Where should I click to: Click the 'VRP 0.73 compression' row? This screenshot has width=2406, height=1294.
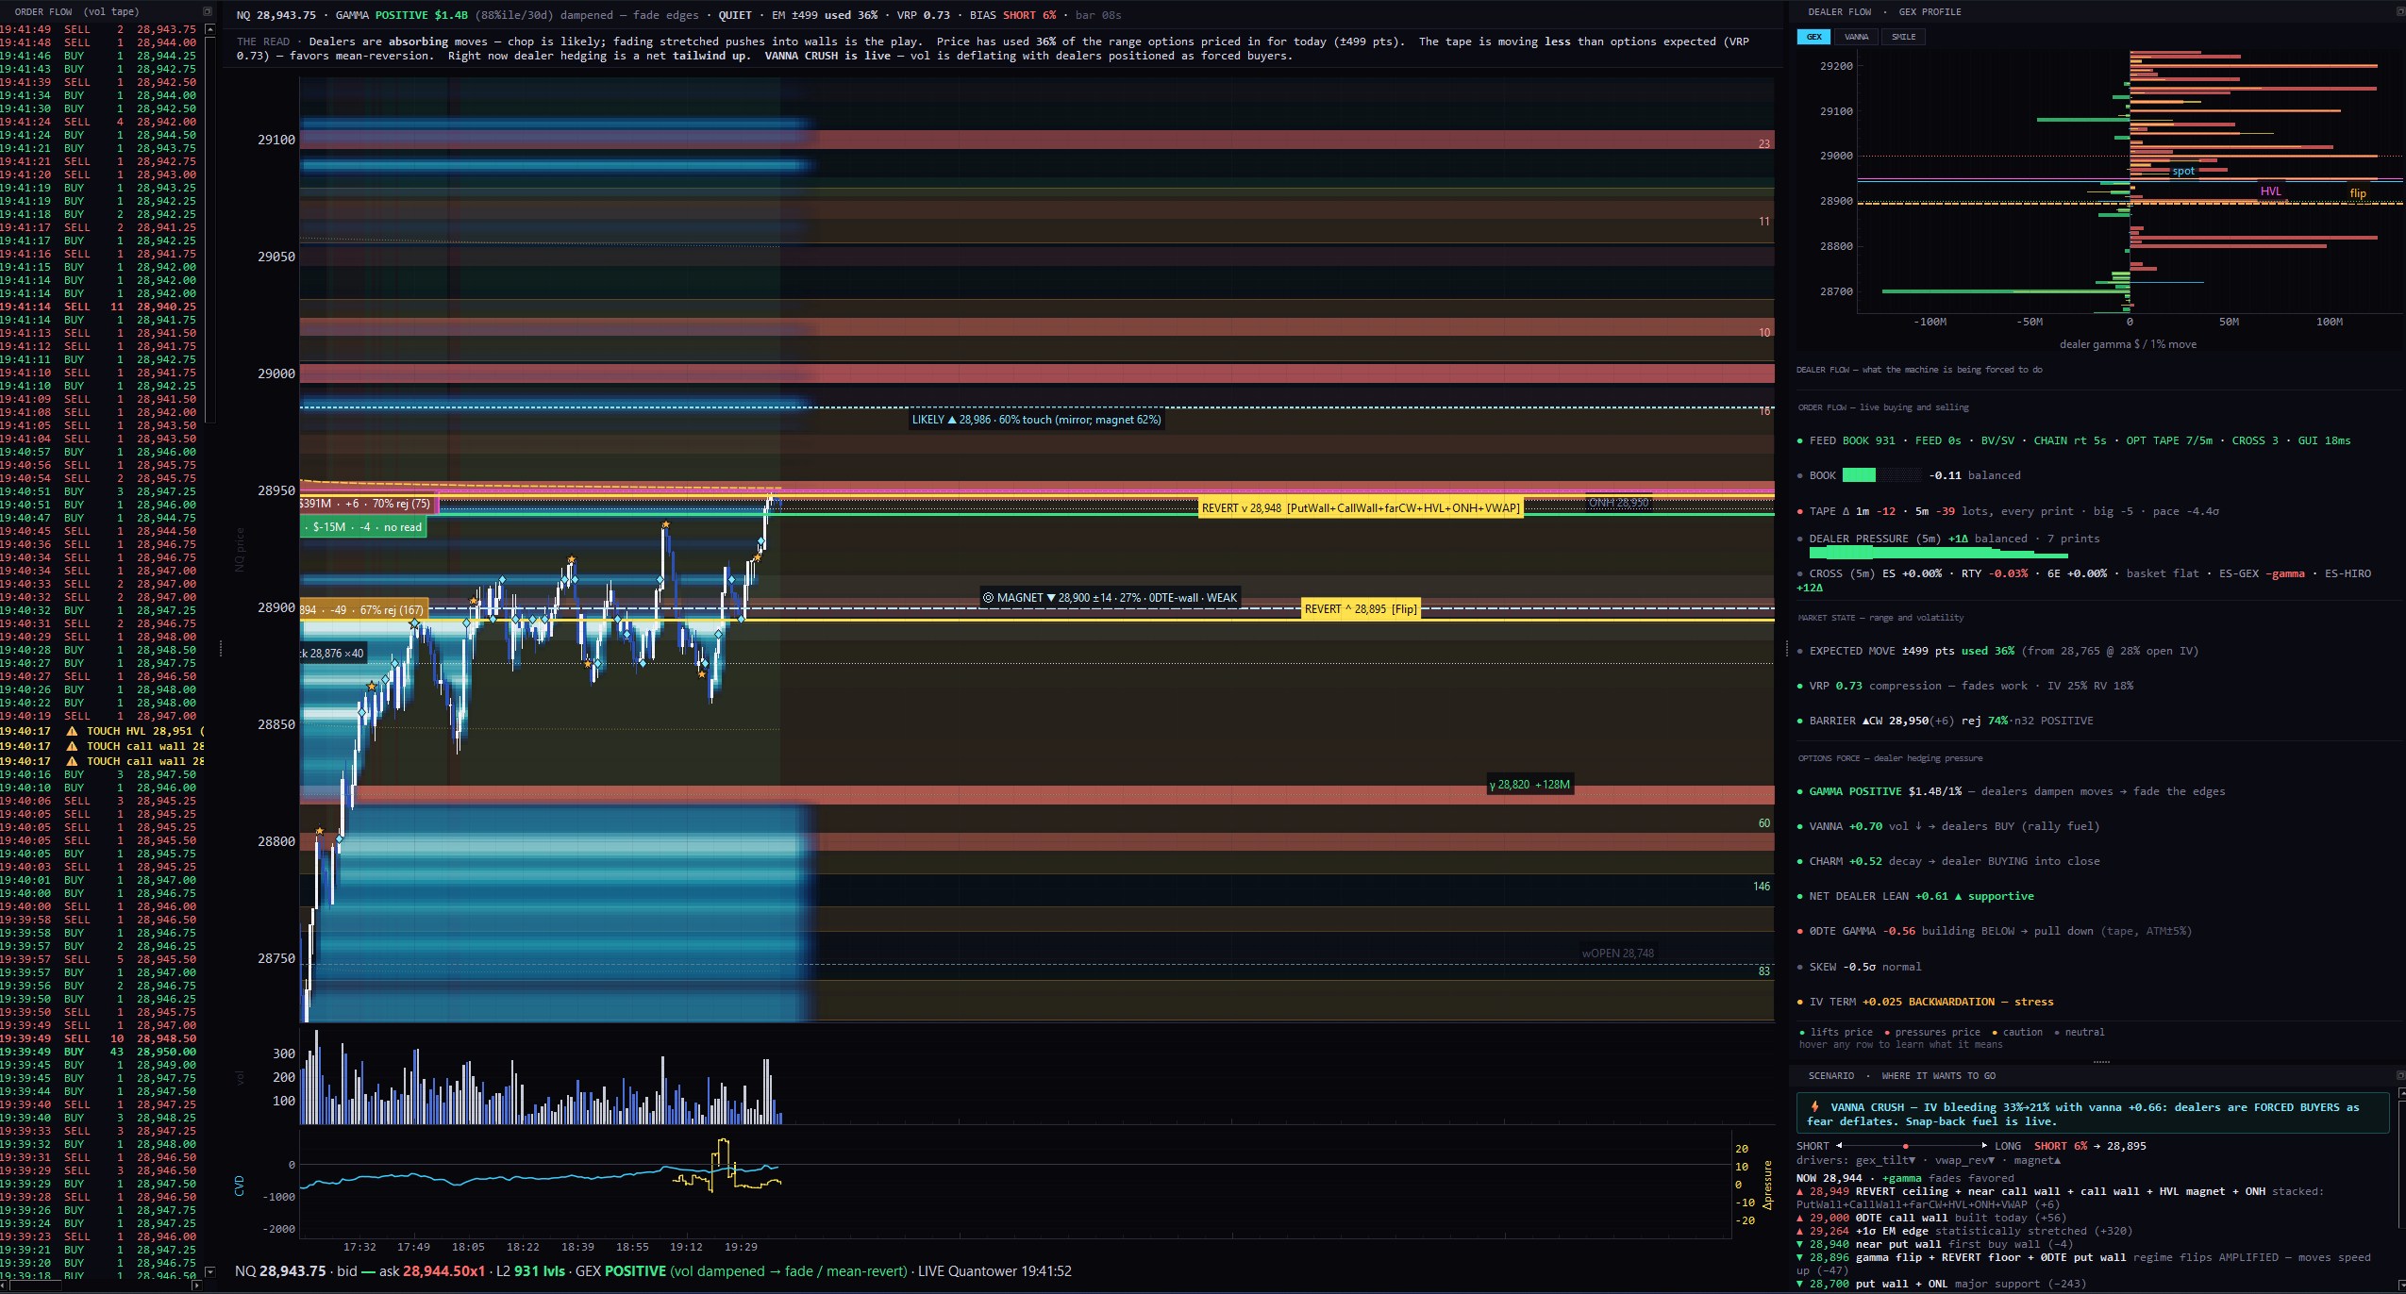point(1965,686)
